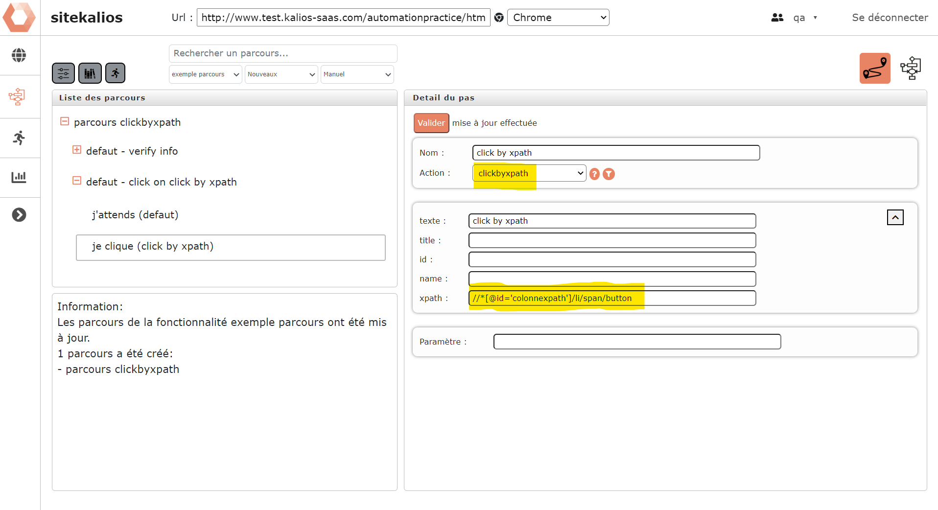The width and height of the screenshot is (938, 510).
Task: Click the running man sidebar icon
Action: tap(19, 138)
